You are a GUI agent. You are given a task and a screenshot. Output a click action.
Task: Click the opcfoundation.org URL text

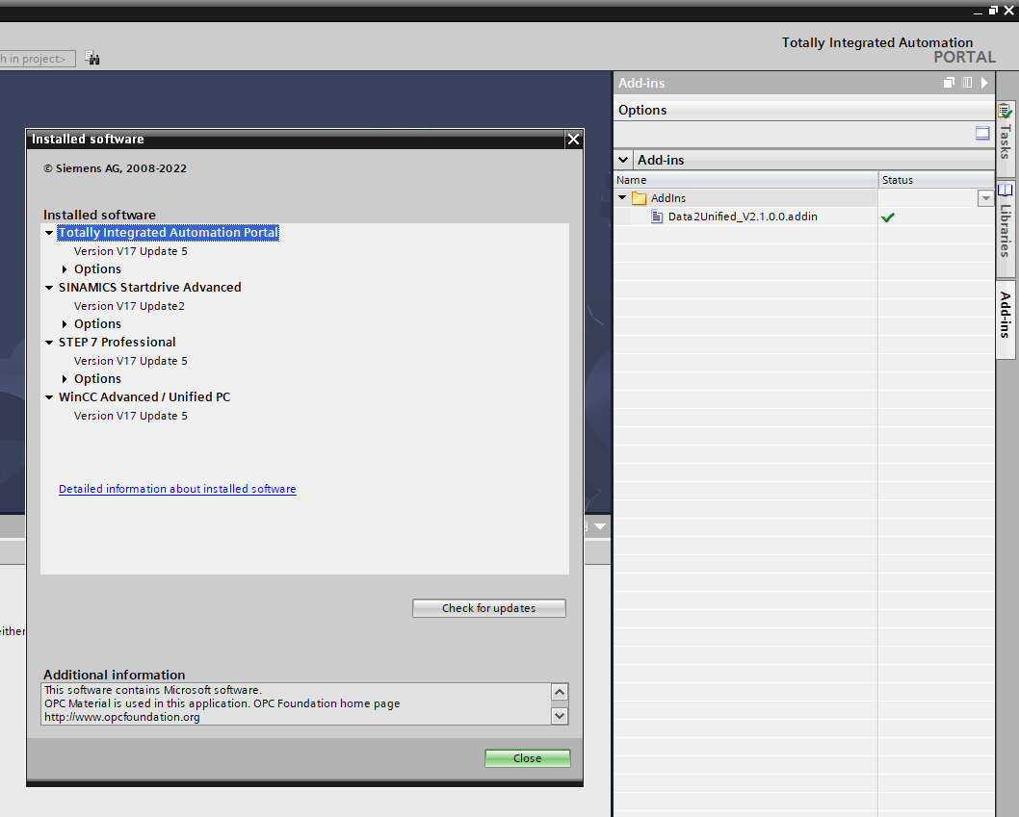(x=122, y=717)
